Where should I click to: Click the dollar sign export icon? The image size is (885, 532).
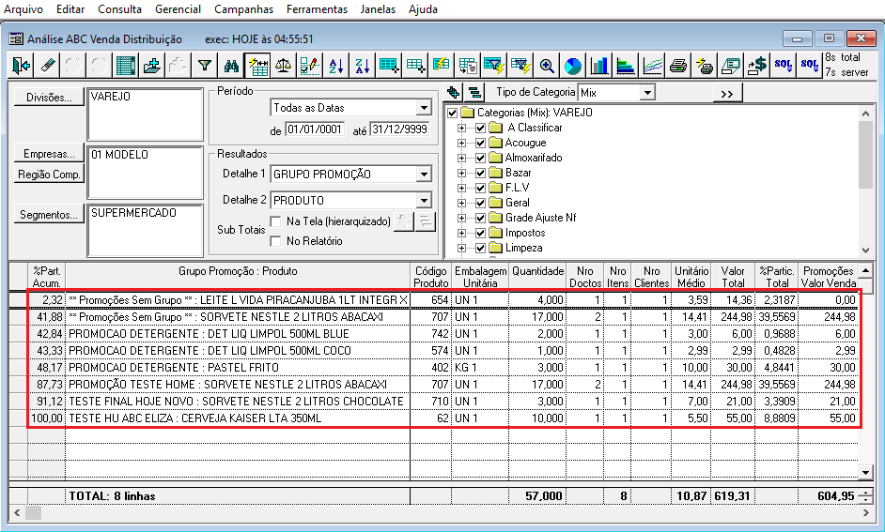point(756,66)
